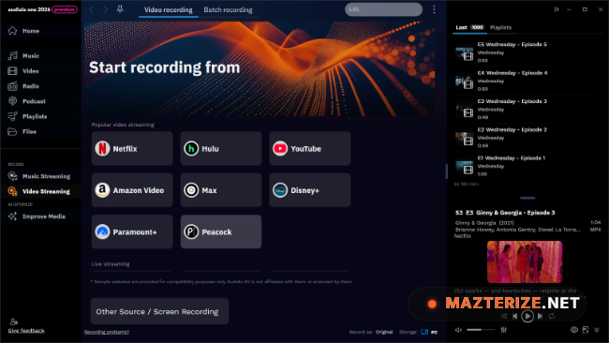Collapse the right panel with double arrow

point(557,9)
